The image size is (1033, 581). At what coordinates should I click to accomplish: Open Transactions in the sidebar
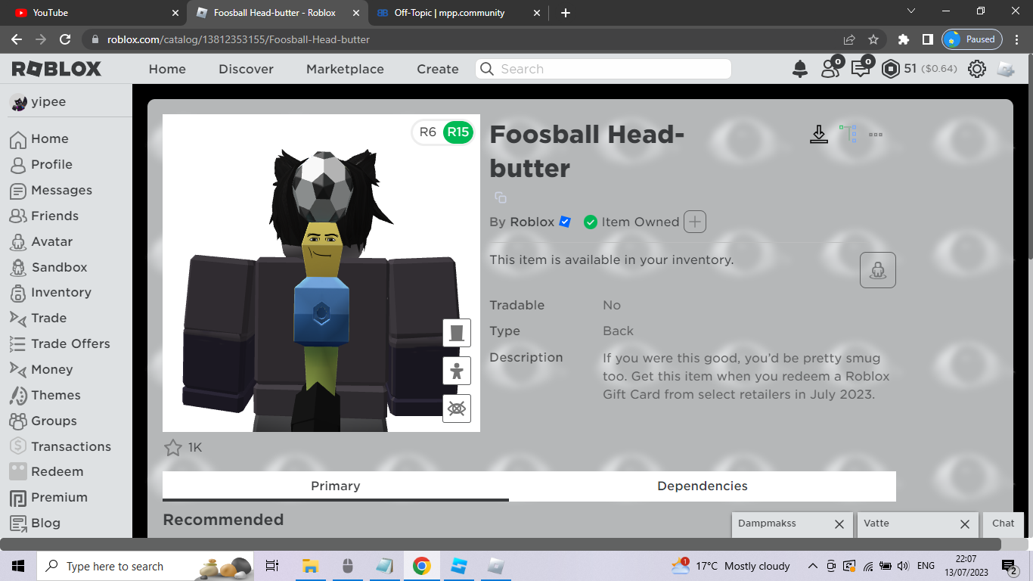pyautogui.click(x=60, y=446)
